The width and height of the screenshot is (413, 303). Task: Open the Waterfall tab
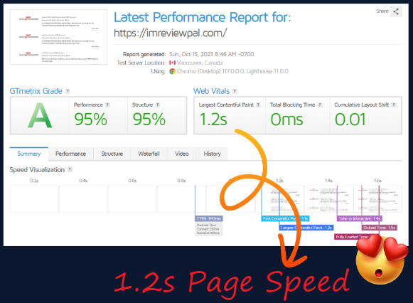pyautogui.click(x=149, y=154)
